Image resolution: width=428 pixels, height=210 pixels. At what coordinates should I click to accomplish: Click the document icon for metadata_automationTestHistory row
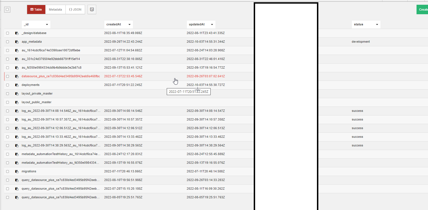(17, 154)
